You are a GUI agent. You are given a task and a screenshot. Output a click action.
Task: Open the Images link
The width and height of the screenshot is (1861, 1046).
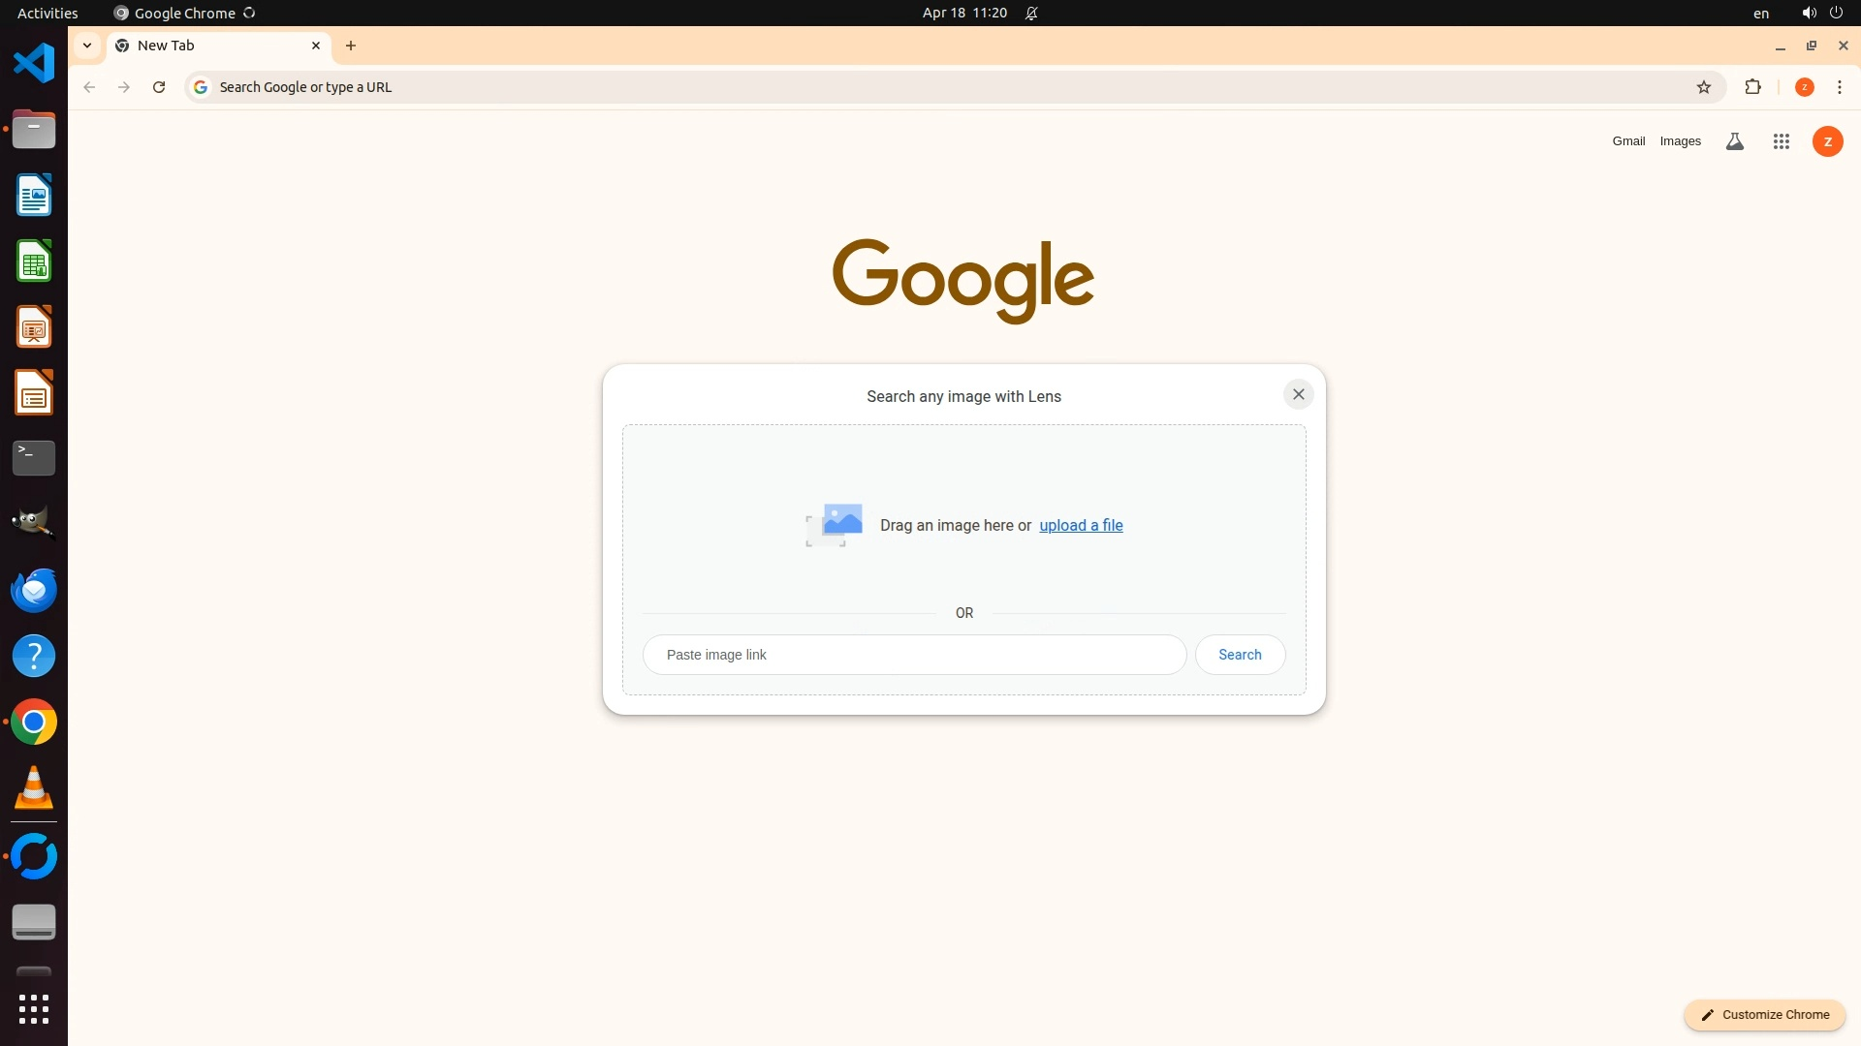coord(1680,141)
